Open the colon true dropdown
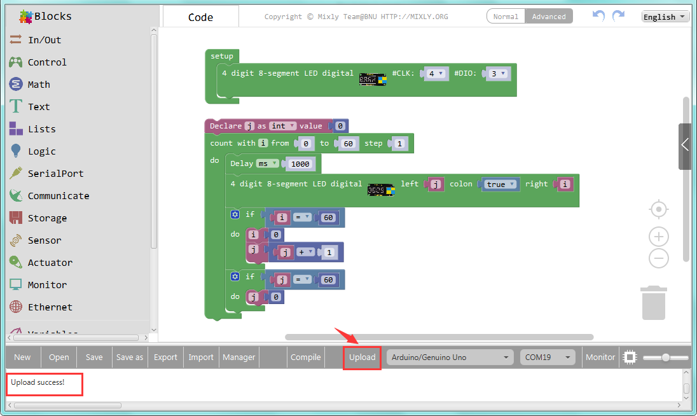The width and height of the screenshot is (697, 416). point(499,184)
